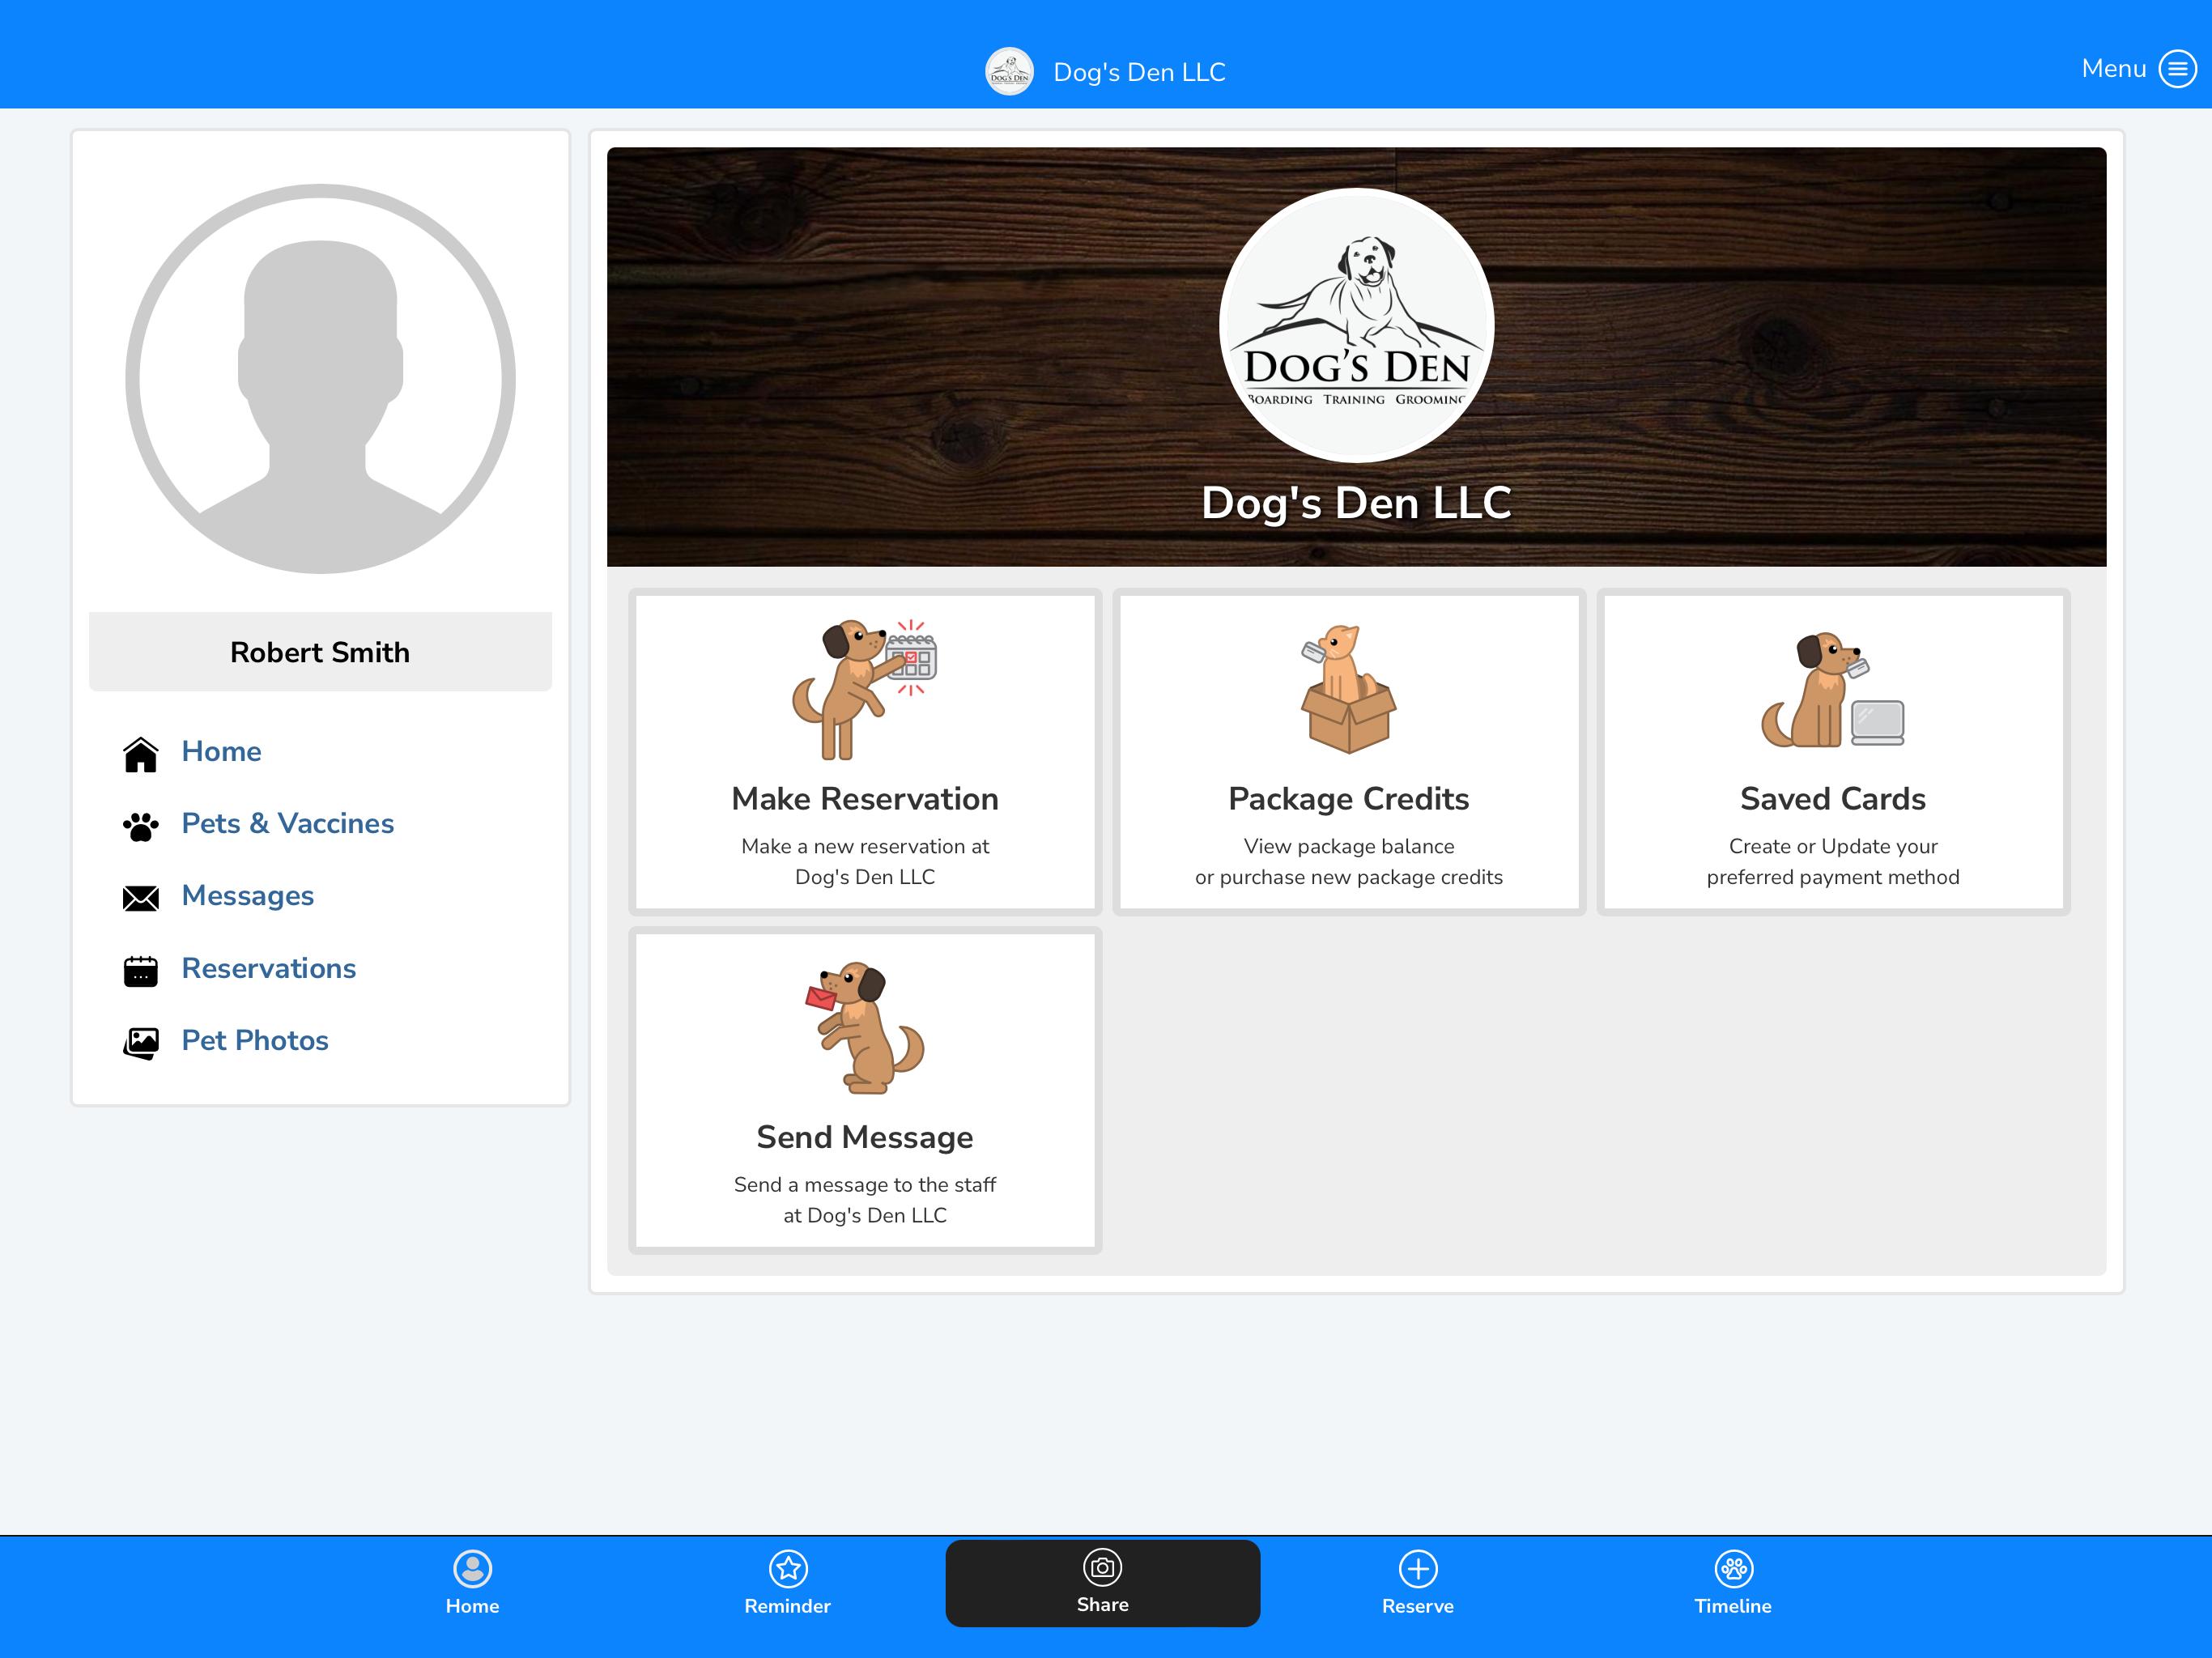Click the paw icon beside Pets & Vaccines
The height and width of the screenshot is (1658, 2212).
pos(141,826)
